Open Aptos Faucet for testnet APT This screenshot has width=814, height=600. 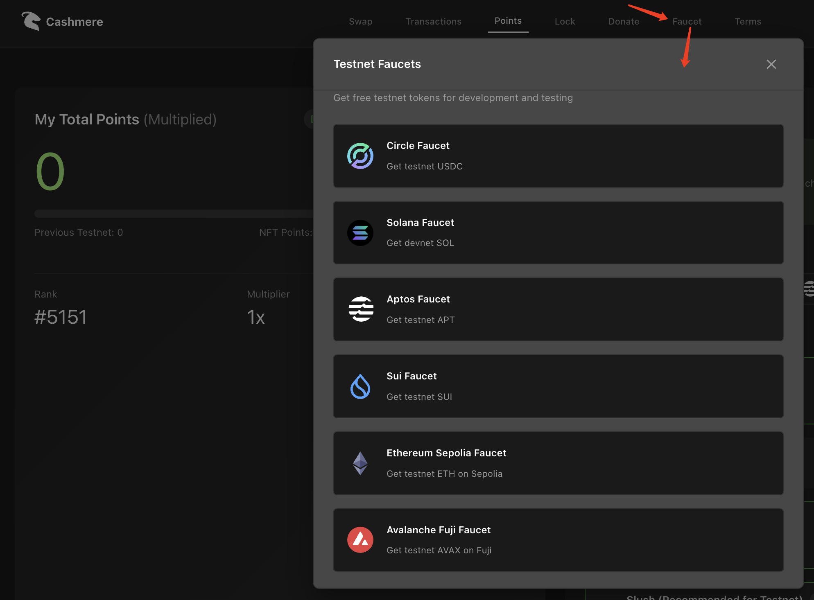coord(558,309)
